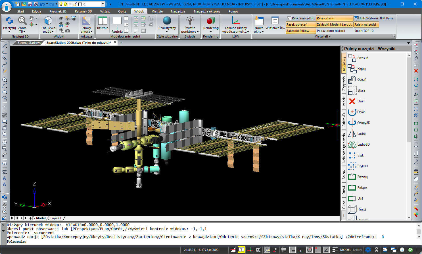Click the Zoom TR magnifier icon

click(x=22, y=20)
